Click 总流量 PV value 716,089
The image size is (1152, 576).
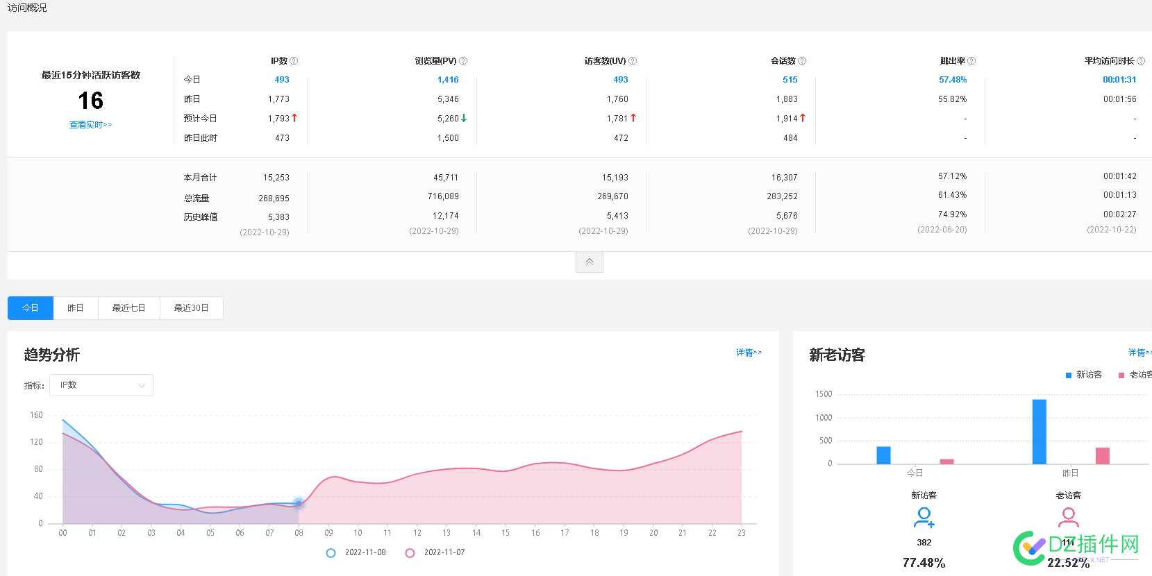tap(443, 196)
